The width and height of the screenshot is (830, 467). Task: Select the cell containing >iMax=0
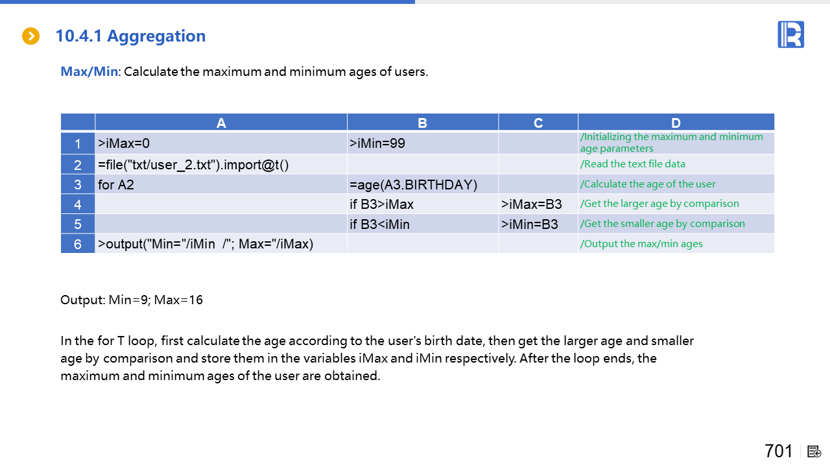point(220,143)
